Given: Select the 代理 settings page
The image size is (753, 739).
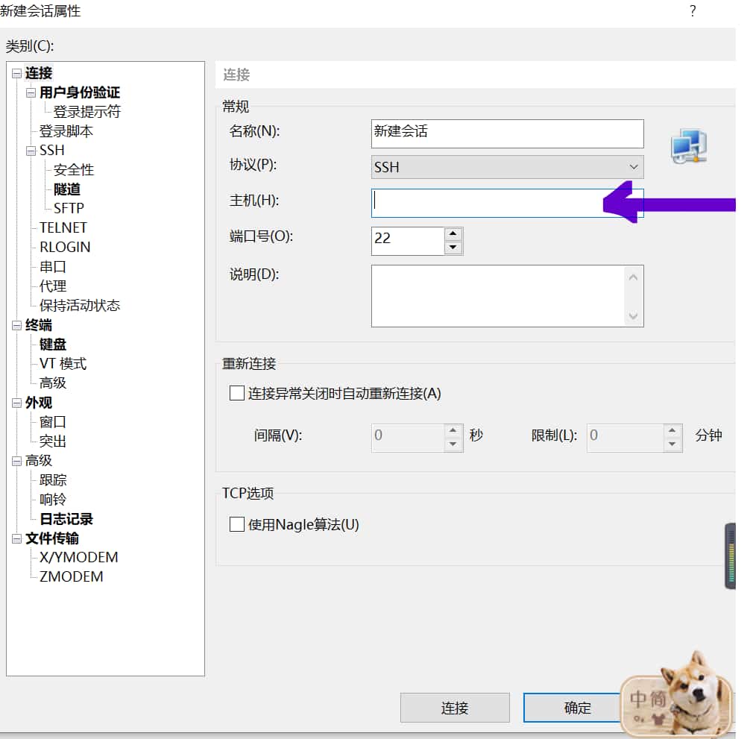Looking at the screenshot, I should click(52, 286).
